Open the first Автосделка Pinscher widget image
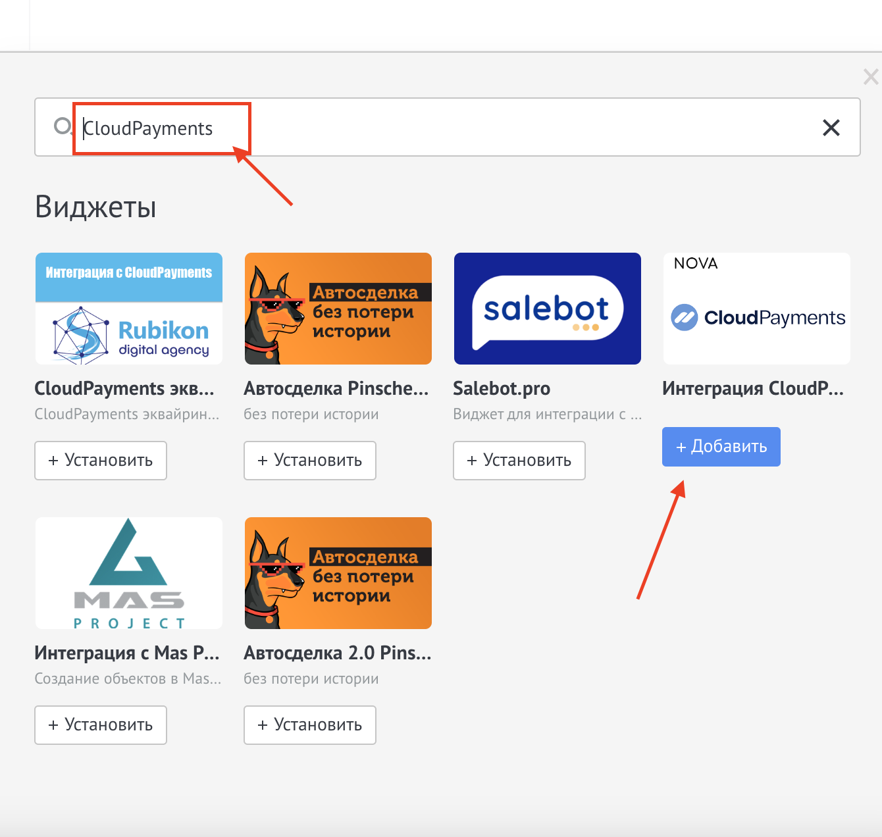The height and width of the screenshot is (837, 882). click(338, 309)
